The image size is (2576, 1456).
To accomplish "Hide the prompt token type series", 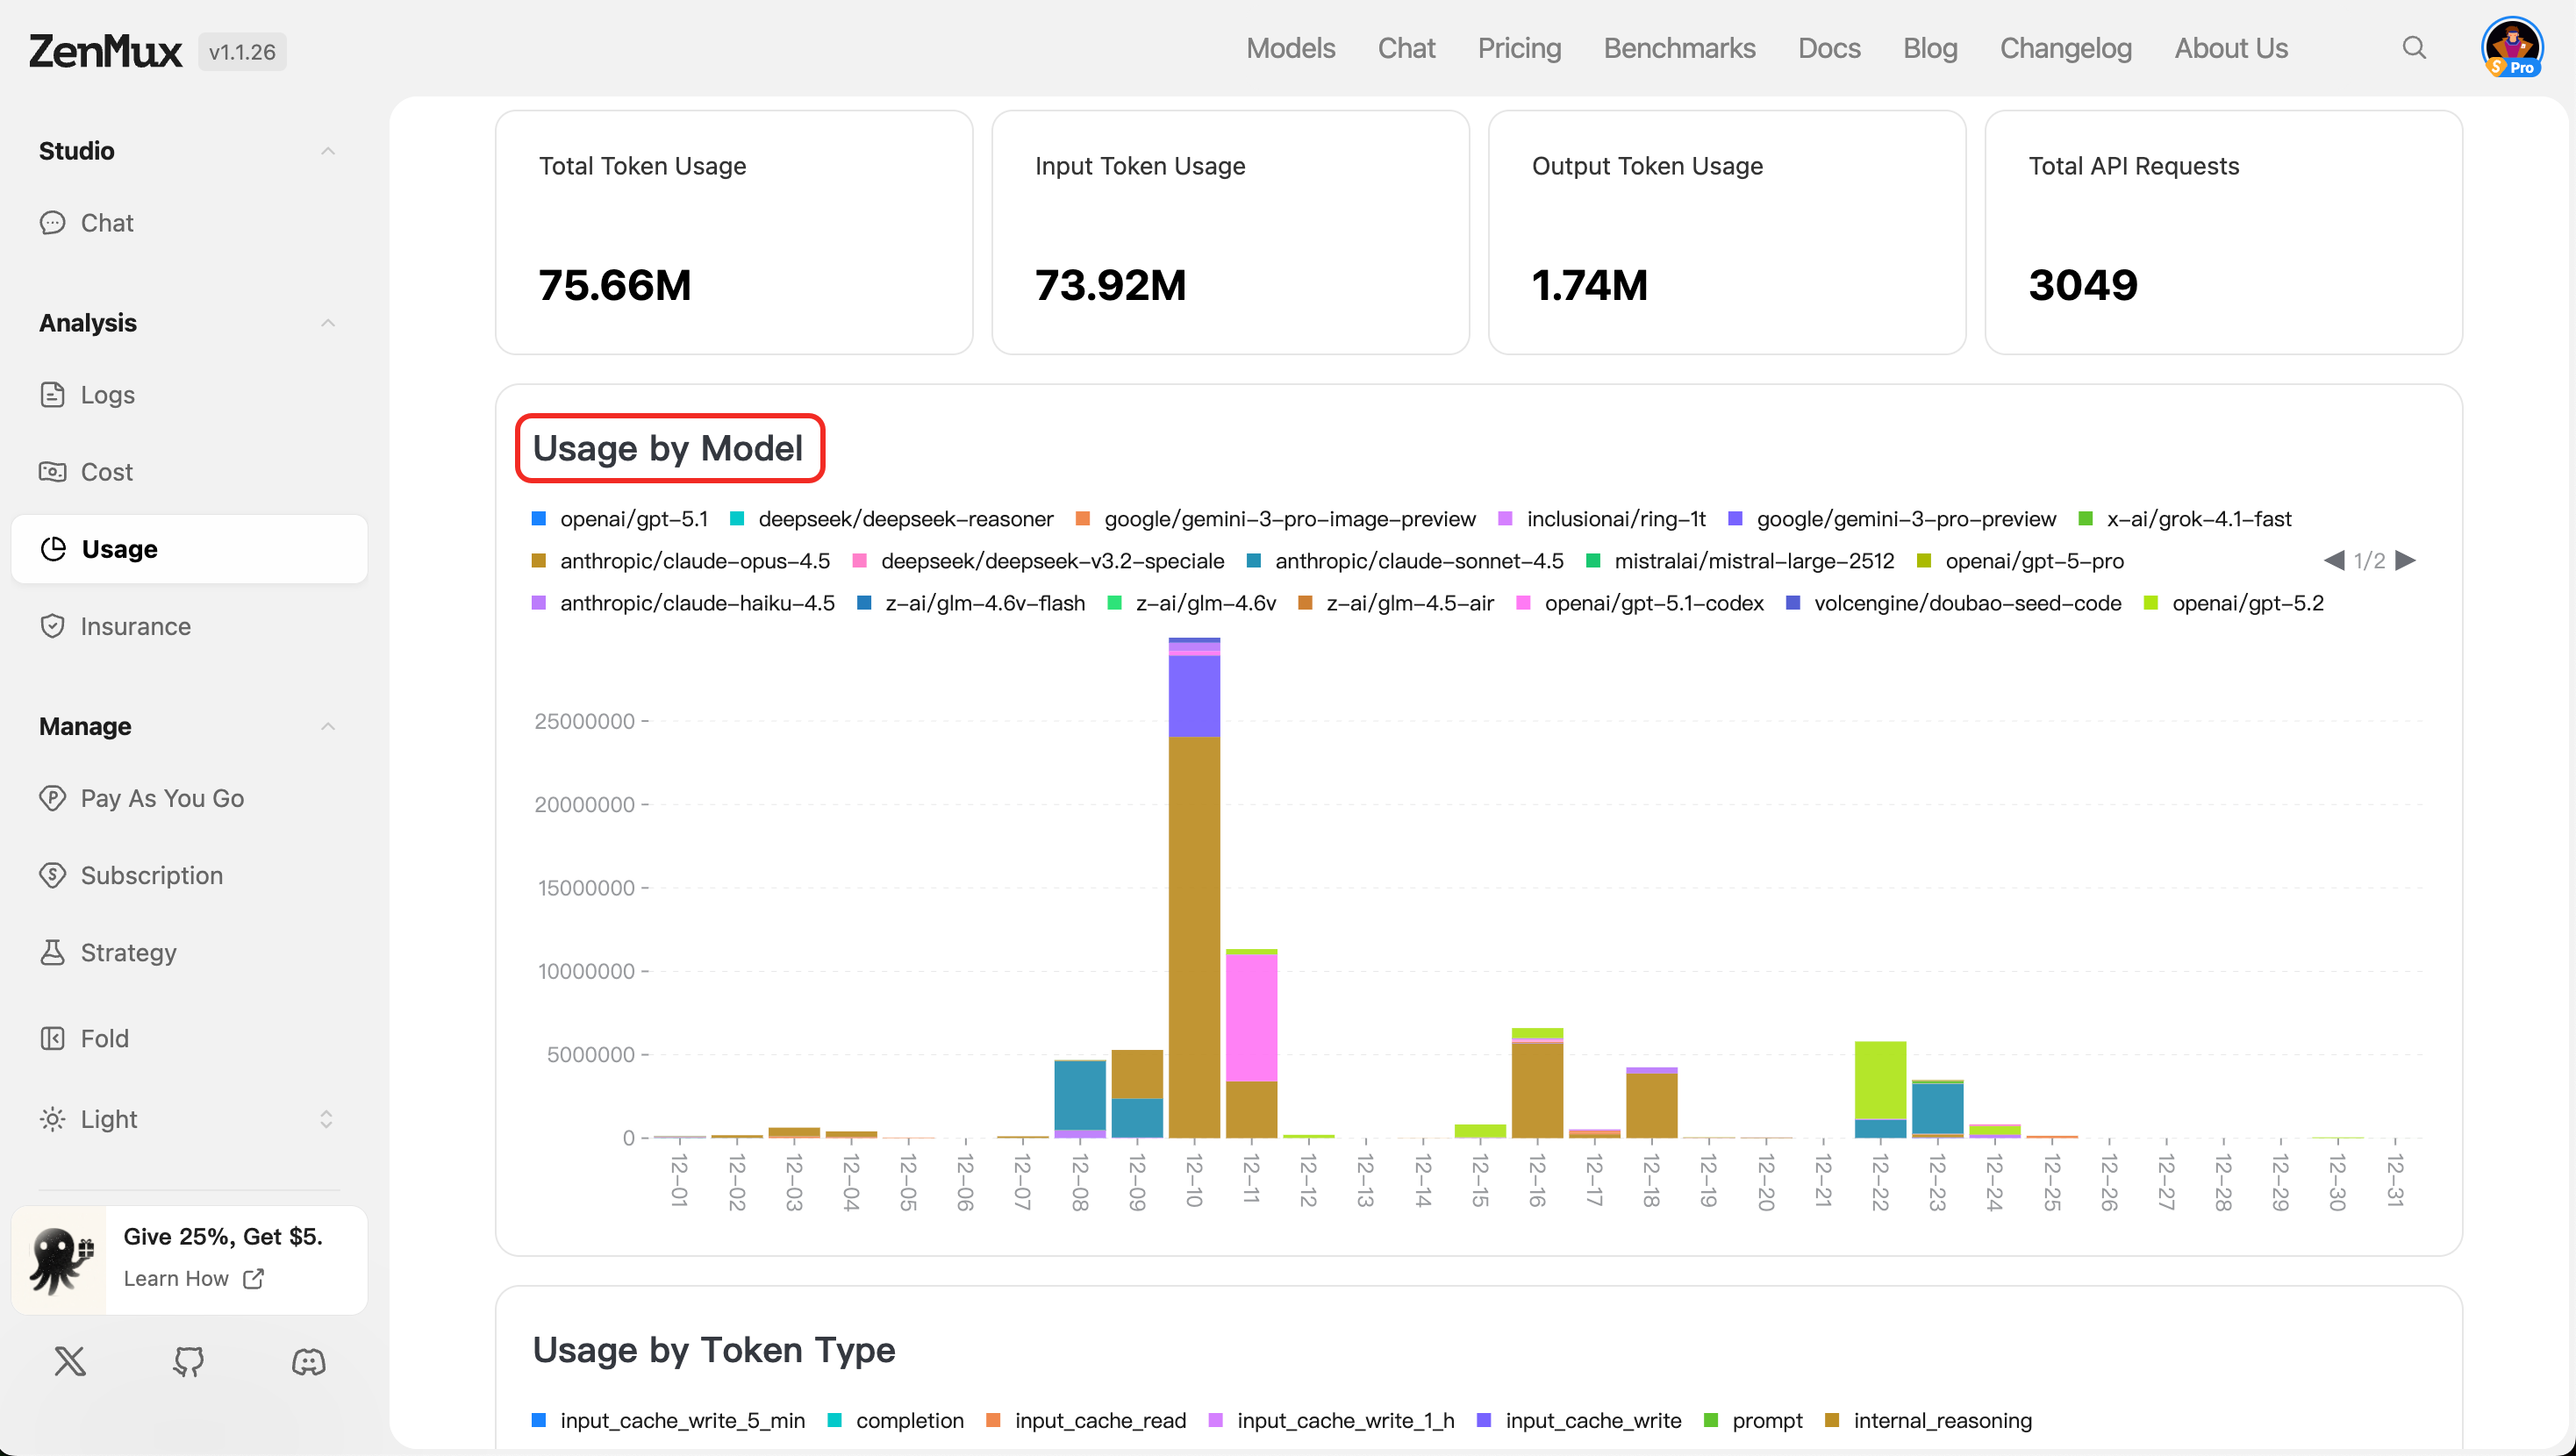I will pos(1765,1420).
